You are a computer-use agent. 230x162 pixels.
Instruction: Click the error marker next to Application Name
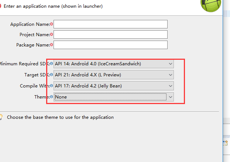point(51,24)
